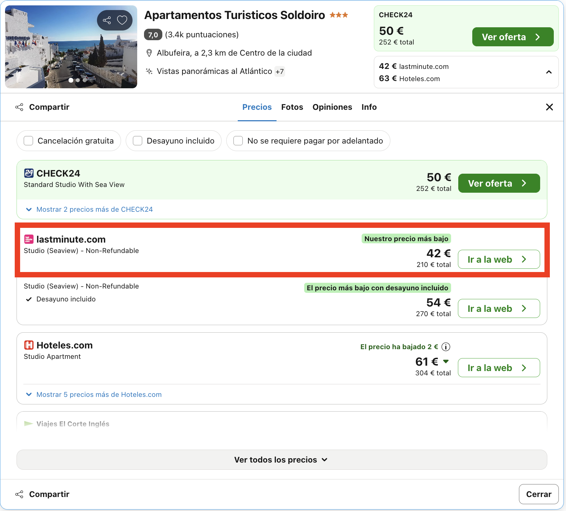The width and height of the screenshot is (566, 511).
Task: Switch to the Precios tab
Action: point(257,107)
